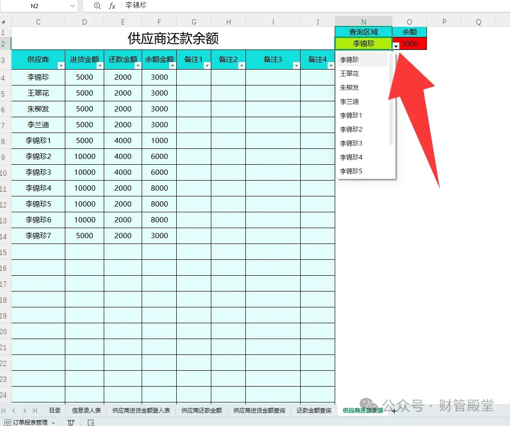
Task: Switch to the 信息录入表 sheet tab
Action: (x=86, y=410)
